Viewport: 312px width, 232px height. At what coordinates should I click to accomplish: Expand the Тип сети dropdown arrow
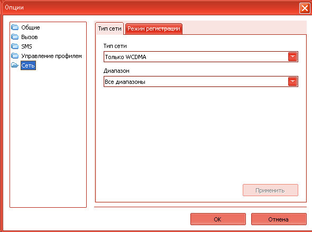pos(292,57)
